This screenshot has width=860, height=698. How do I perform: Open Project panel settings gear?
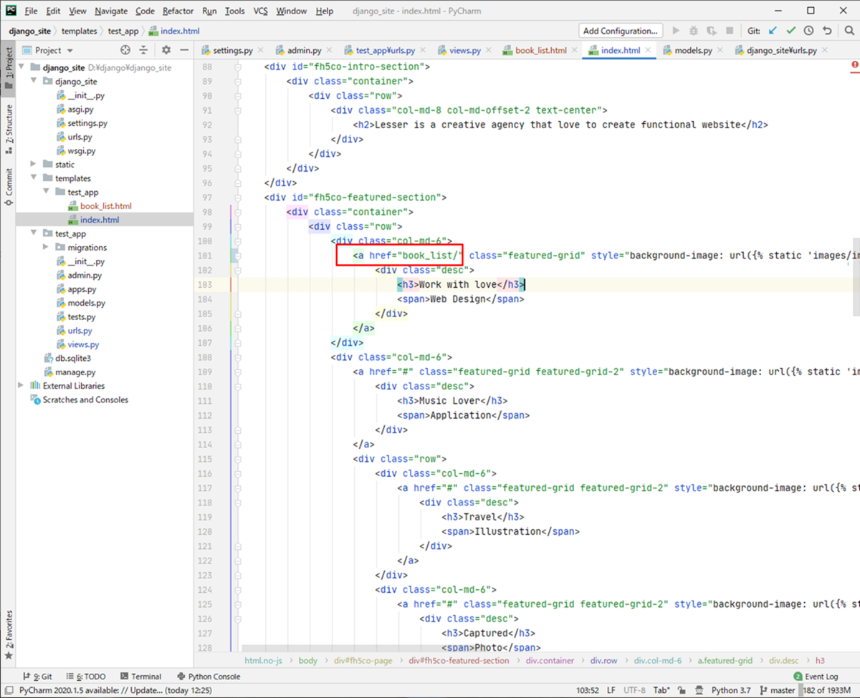[x=166, y=50]
